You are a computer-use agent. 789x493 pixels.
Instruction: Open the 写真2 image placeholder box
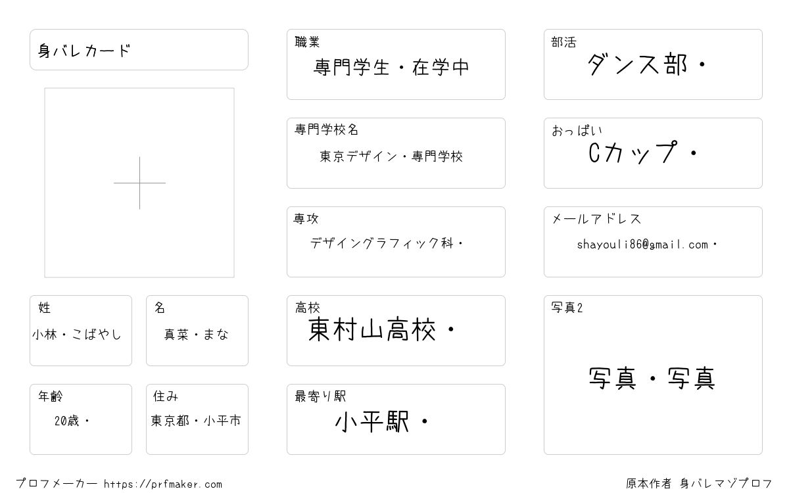pyautogui.click(x=653, y=375)
